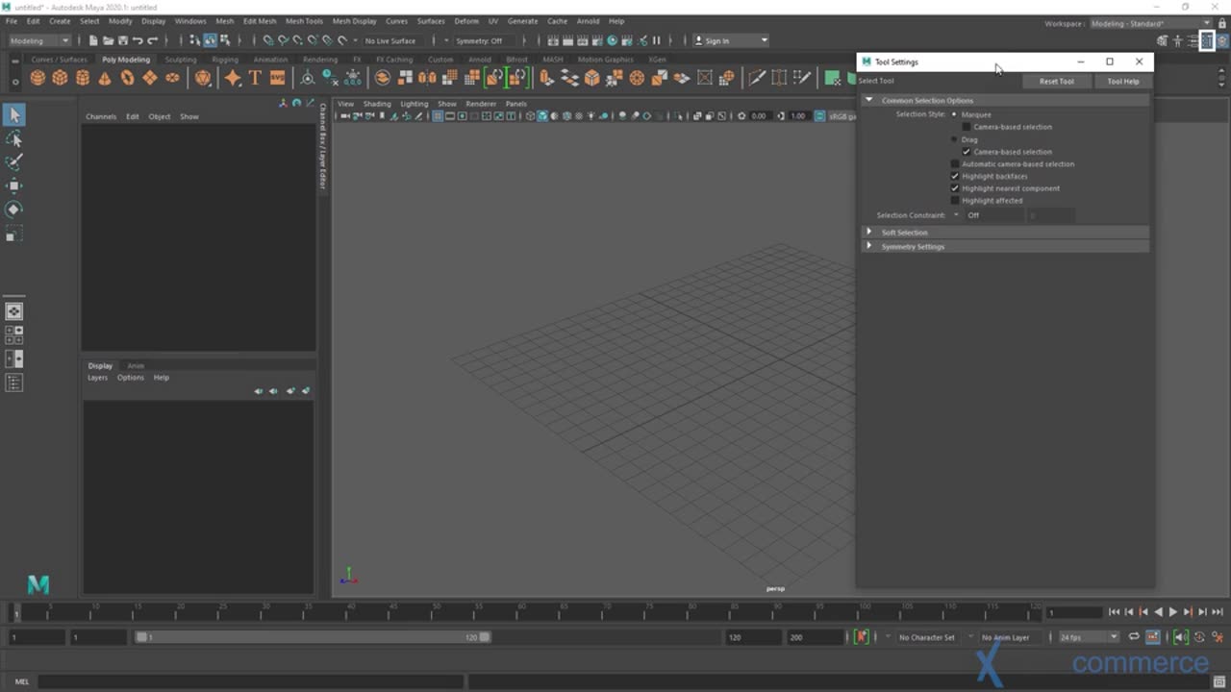Click the Loop playback toggle icon
This screenshot has height=692, width=1231.
coord(1135,637)
